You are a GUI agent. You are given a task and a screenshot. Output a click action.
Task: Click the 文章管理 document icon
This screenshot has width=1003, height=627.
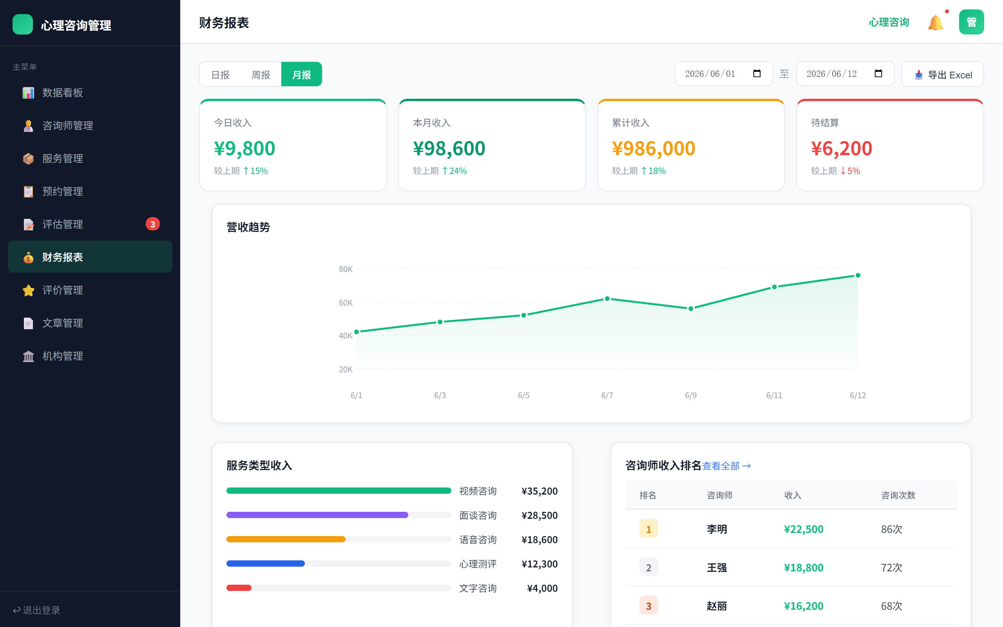[x=28, y=323]
